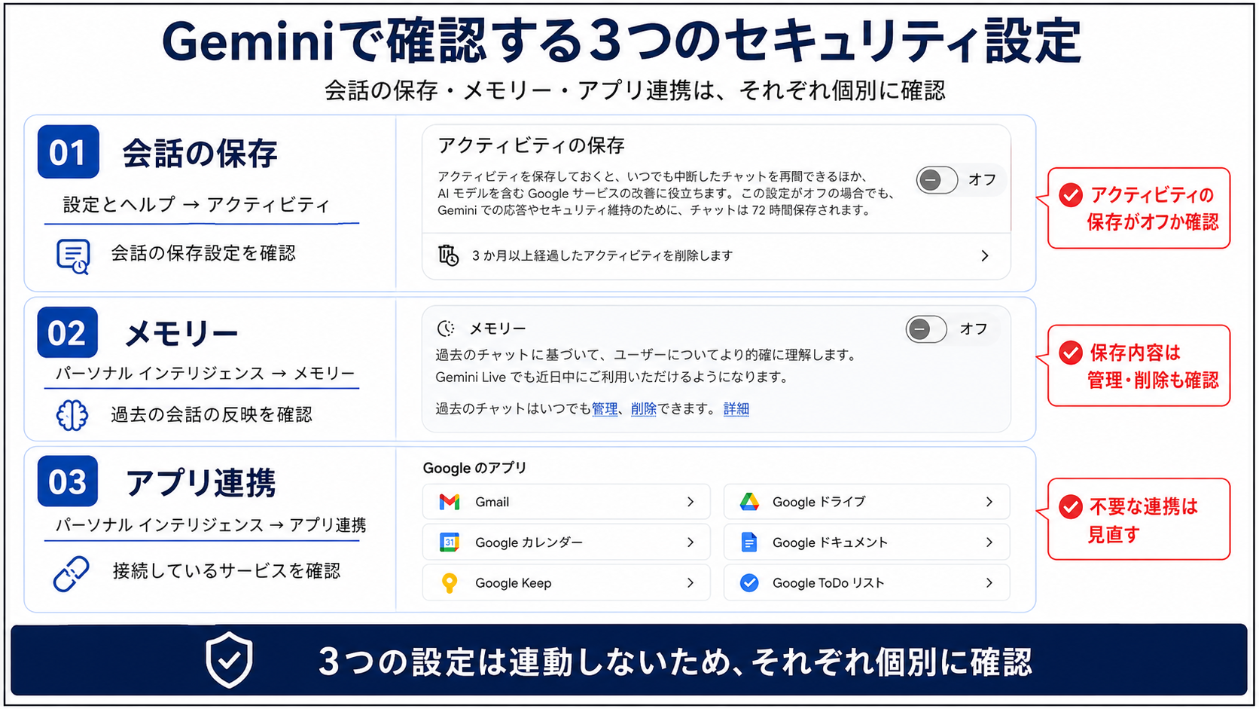
Task: Expand the Google カレンダー row chevron
Action: (690, 542)
